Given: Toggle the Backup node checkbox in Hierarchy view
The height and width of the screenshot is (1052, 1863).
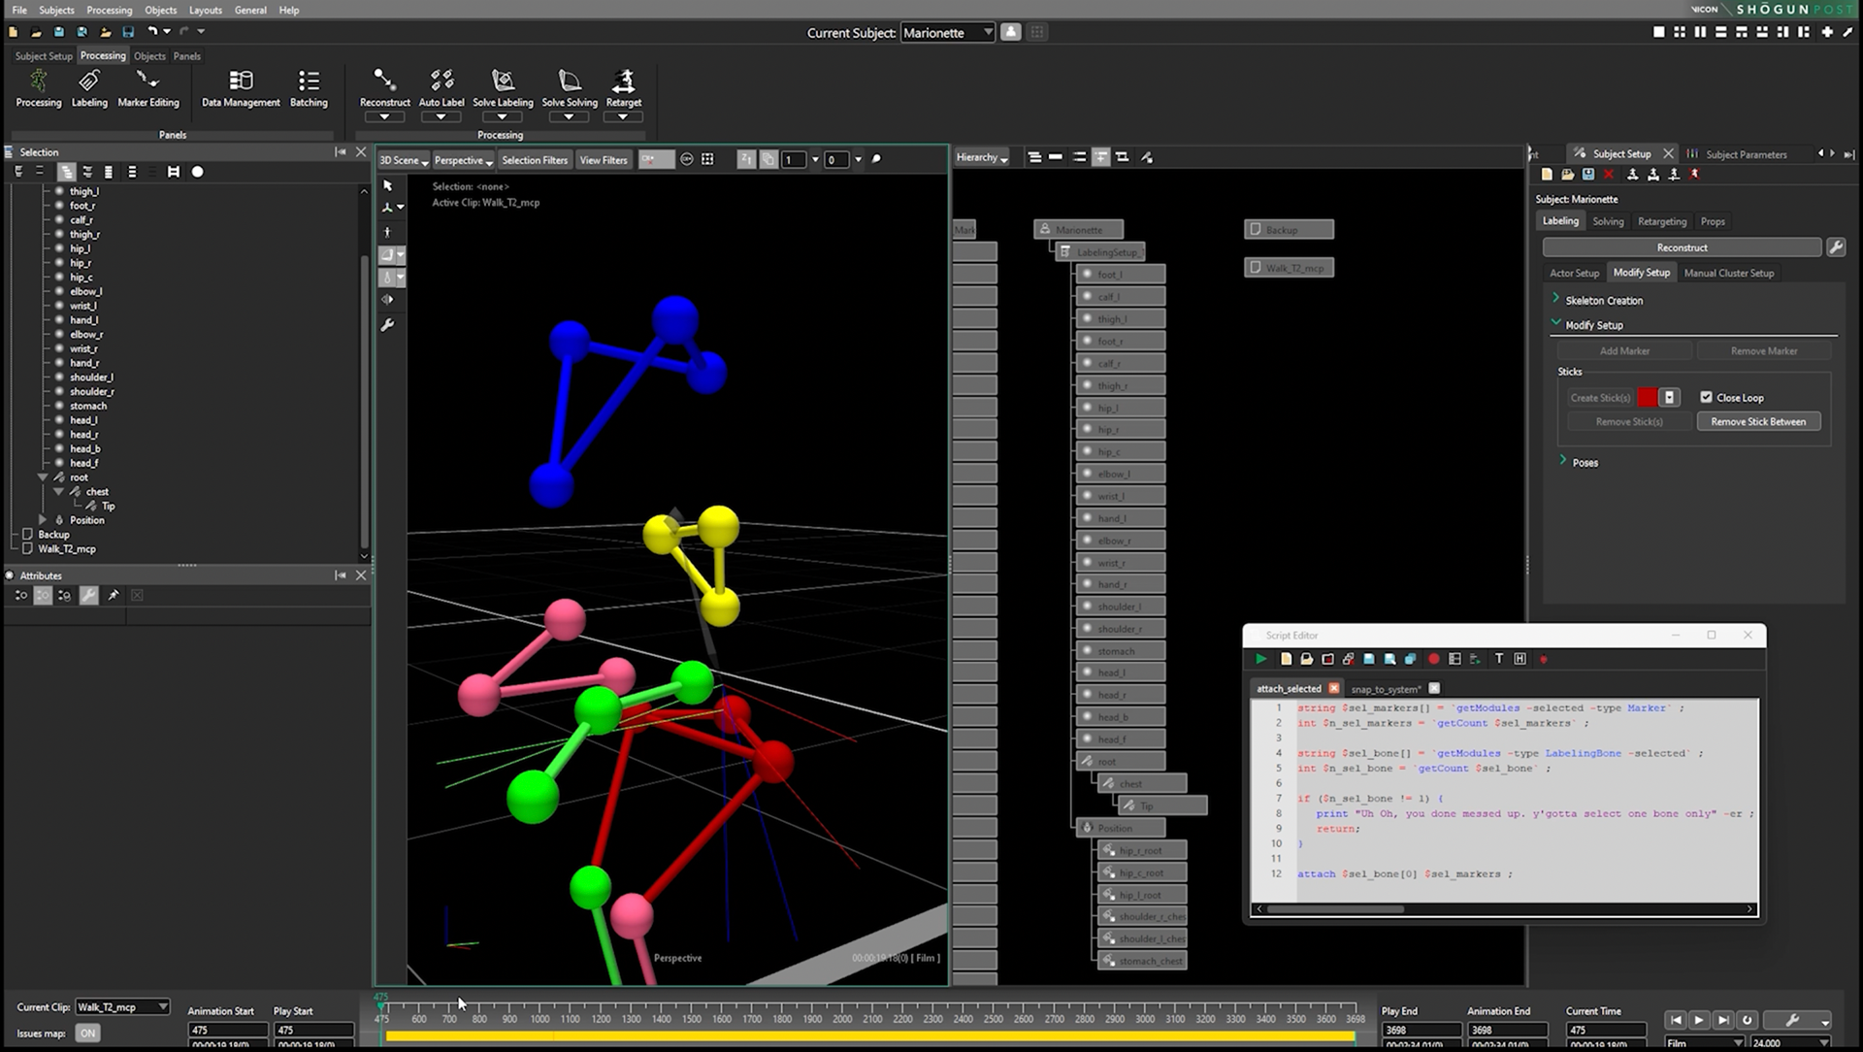Looking at the screenshot, I should click(x=1256, y=230).
